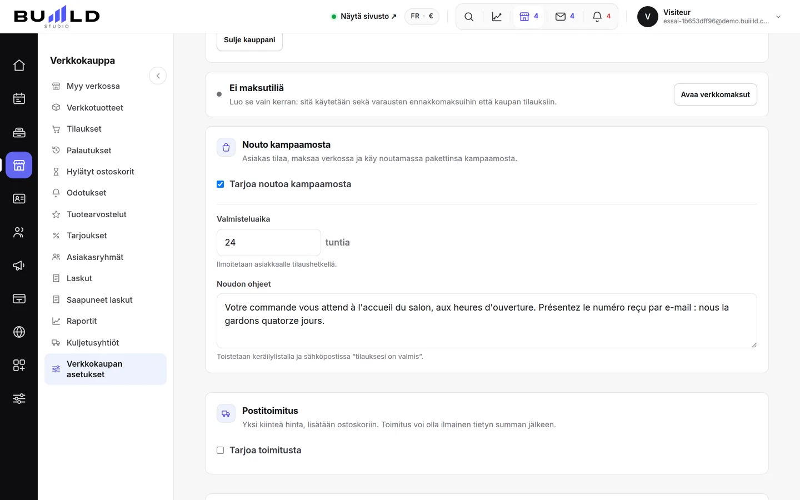Click the search magnifier icon

pos(469,17)
